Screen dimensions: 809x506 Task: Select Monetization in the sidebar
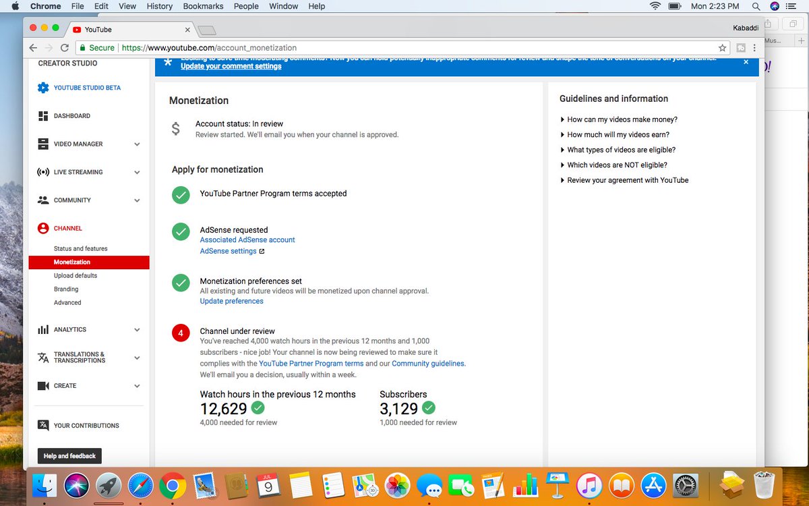tap(89, 262)
